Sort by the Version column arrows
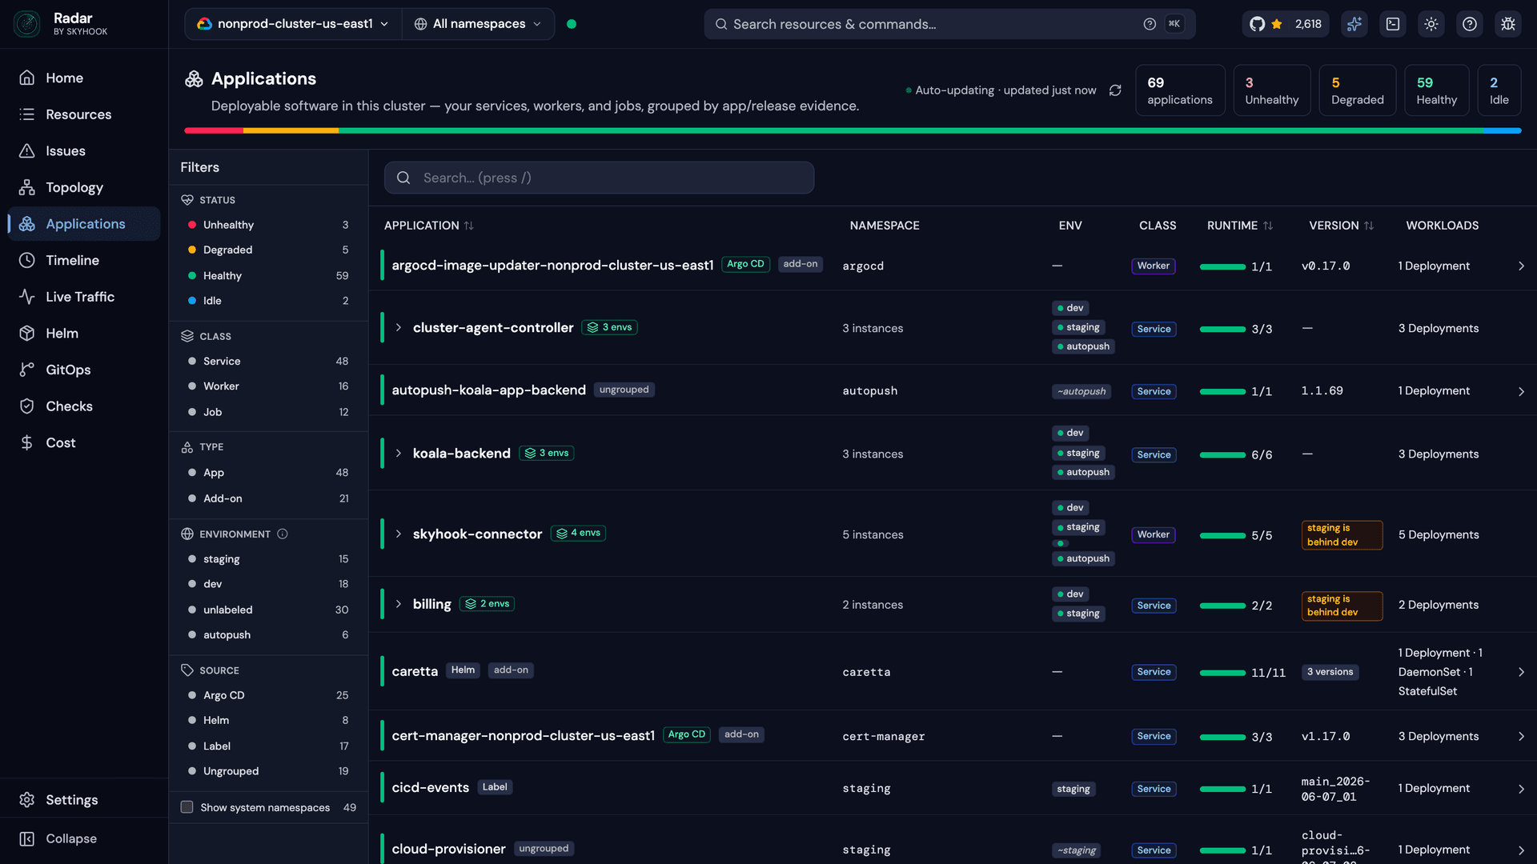Screen dimensions: 1537x864 click(x=1369, y=226)
